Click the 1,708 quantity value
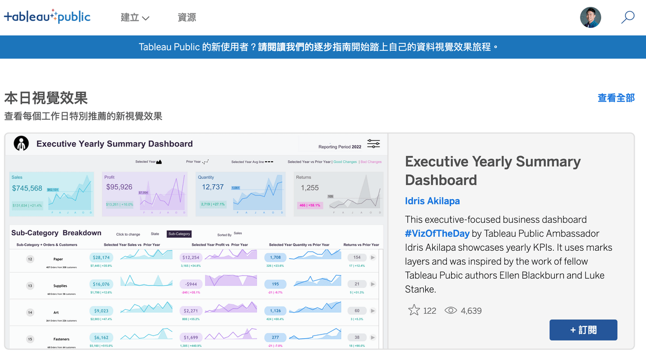 [276, 258]
